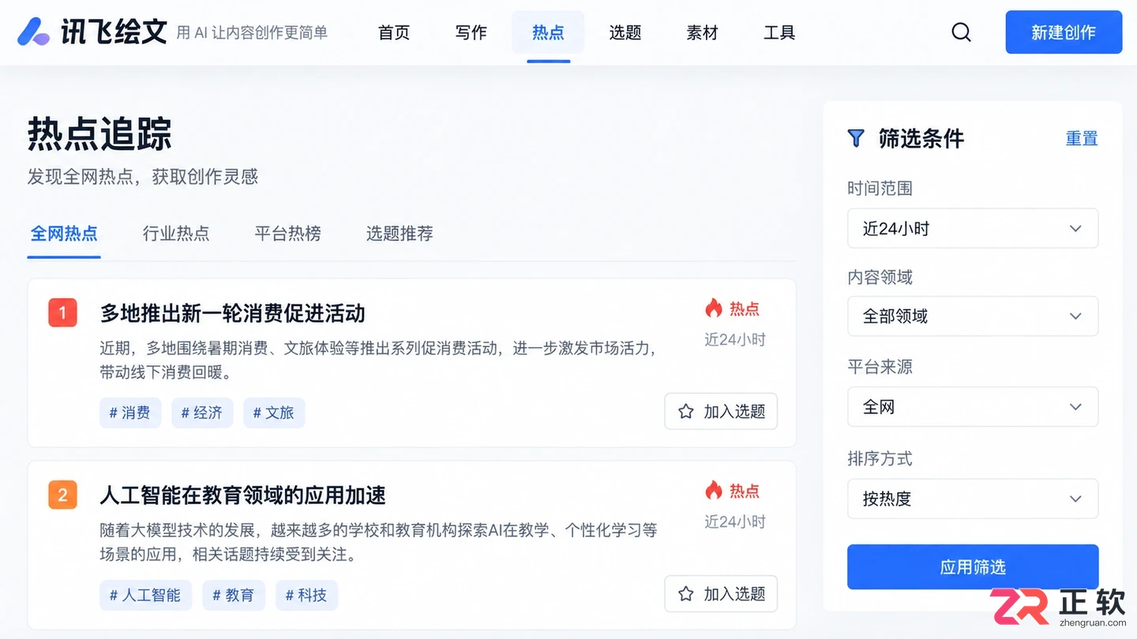The height and width of the screenshot is (639, 1137).
Task: Open the 排序方式 dropdown 按热度
Action: pyautogui.click(x=973, y=499)
